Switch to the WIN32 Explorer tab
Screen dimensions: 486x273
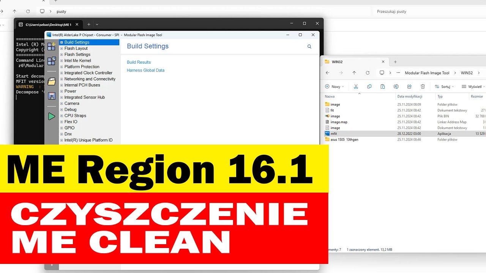pyautogui.click(x=354, y=62)
